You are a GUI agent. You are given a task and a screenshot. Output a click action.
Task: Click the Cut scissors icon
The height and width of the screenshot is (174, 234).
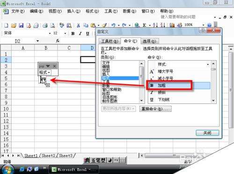tap(78, 25)
